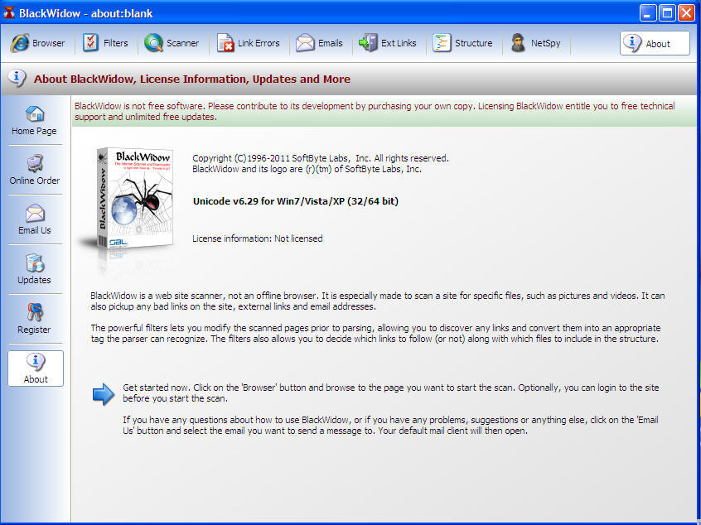Open the Structure view
This screenshot has height=525, width=701.
(x=462, y=43)
